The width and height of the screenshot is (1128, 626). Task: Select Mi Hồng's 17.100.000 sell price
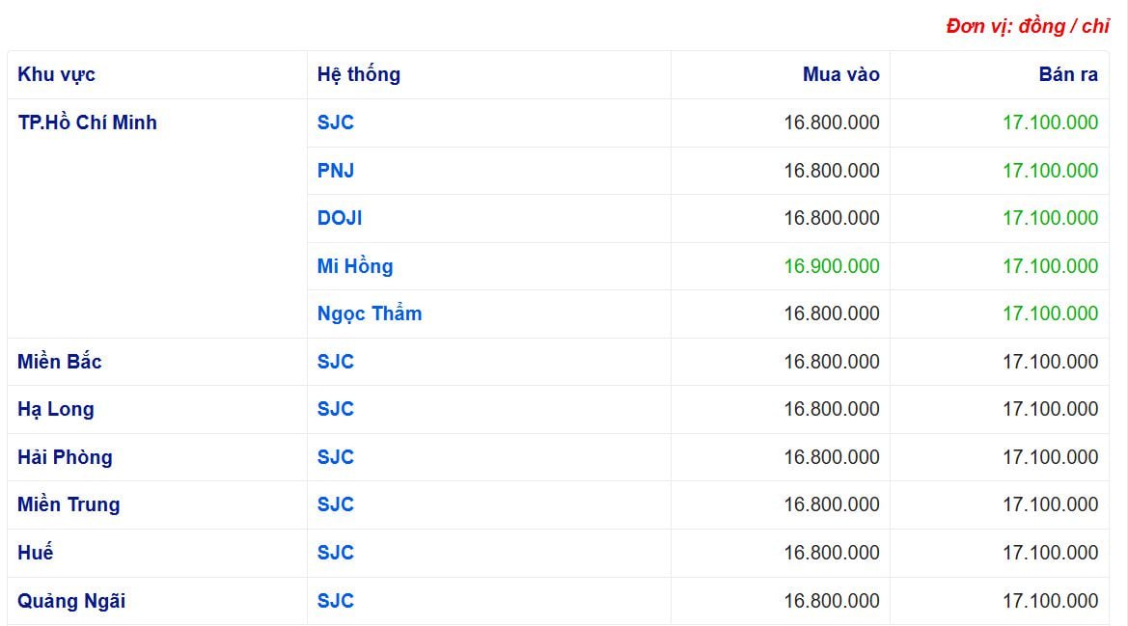1050,266
